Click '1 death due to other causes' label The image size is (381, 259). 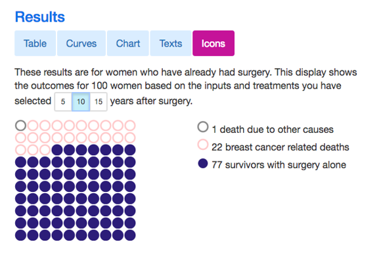tap(273, 129)
